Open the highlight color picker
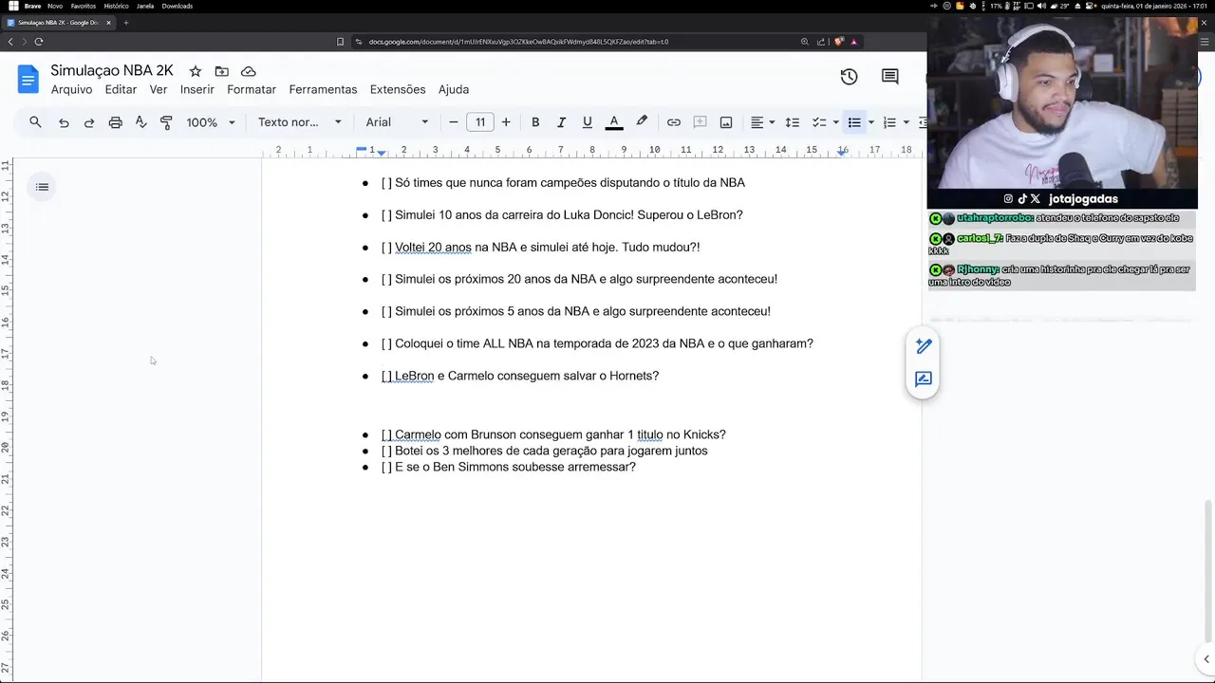This screenshot has width=1215, height=683. (x=642, y=121)
